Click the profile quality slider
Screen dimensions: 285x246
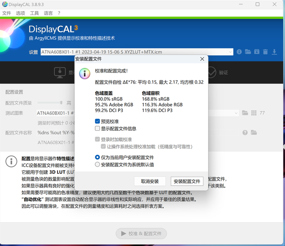coord(50,103)
